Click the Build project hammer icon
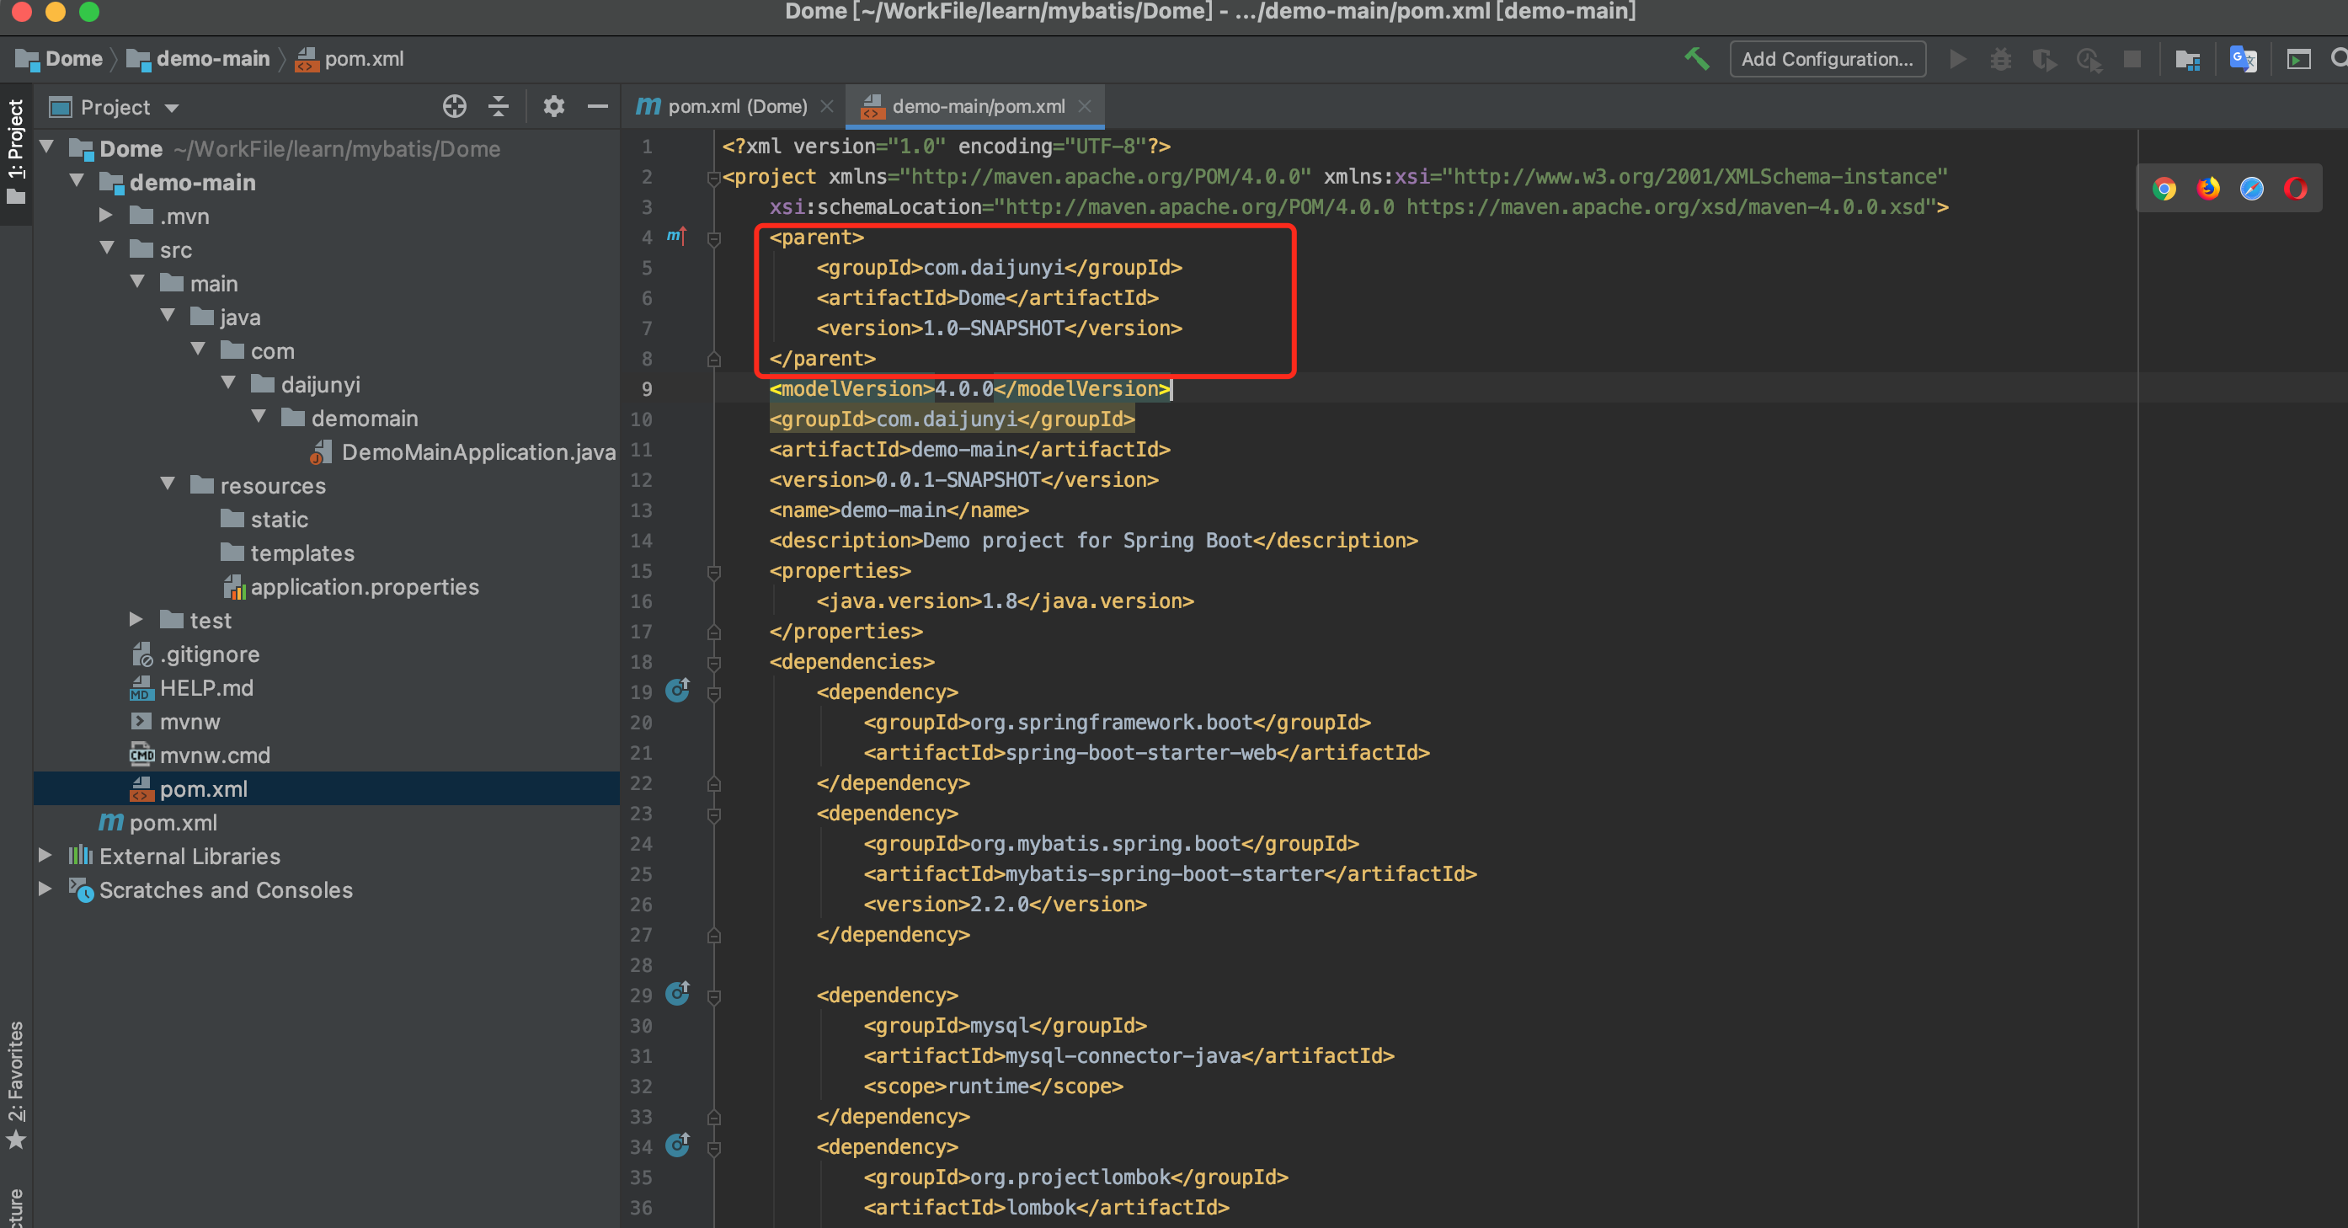The width and height of the screenshot is (2348, 1228). coord(1696,59)
